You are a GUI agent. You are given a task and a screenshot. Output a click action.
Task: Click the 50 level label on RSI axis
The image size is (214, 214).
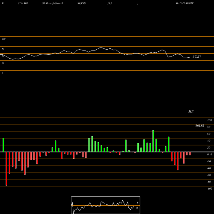tap(3, 56)
